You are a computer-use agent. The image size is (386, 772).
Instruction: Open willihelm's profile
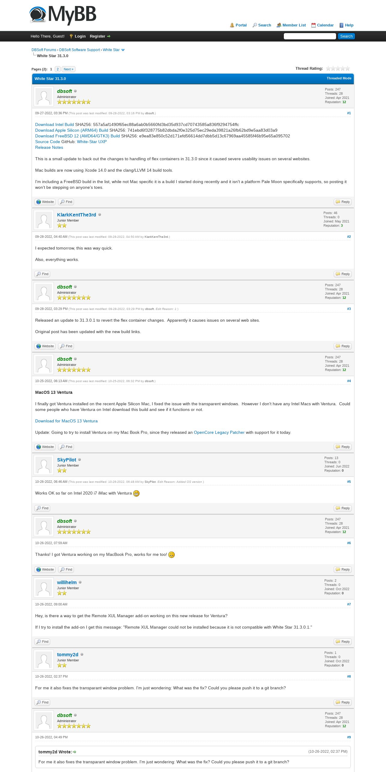67,582
